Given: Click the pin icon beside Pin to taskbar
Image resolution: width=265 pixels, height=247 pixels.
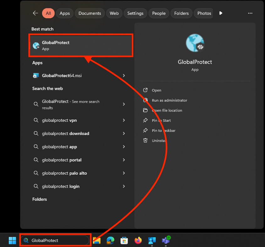Looking at the screenshot, I should pos(145,131).
